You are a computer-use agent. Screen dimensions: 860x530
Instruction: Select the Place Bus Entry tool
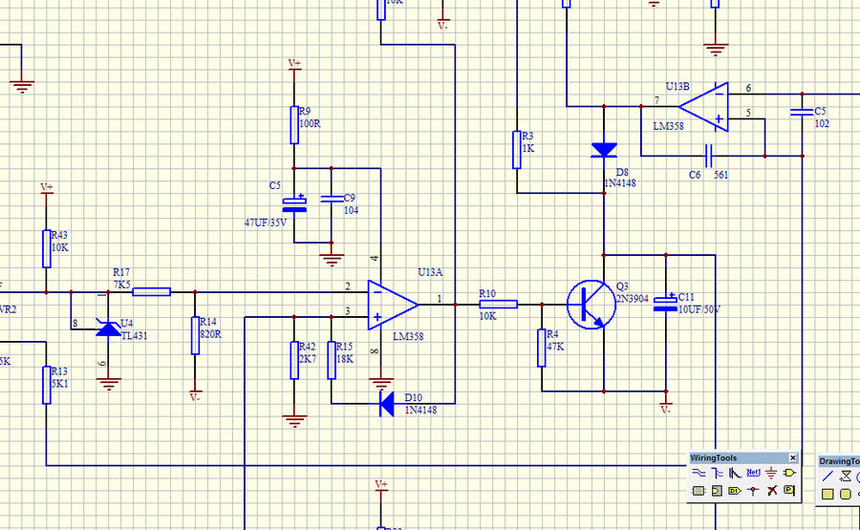click(x=735, y=473)
